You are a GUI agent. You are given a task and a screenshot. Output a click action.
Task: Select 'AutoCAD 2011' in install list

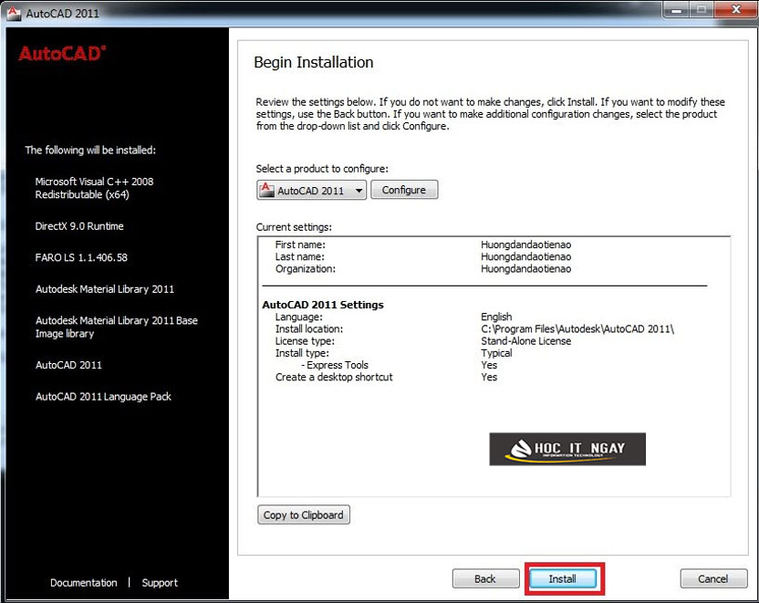68,365
